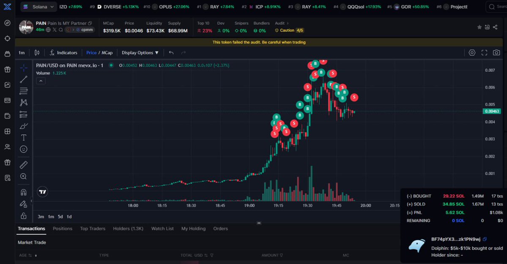Select the crosshair cursor drawing tool

click(24, 68)
